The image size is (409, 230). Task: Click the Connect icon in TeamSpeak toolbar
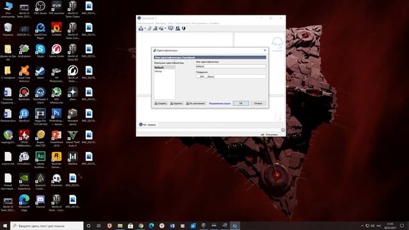pos(141,28)
